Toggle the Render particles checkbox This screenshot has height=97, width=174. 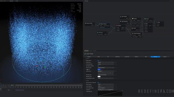(98, 61)
